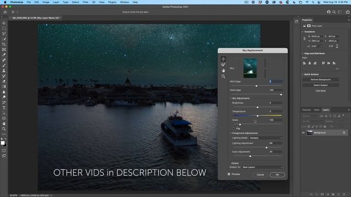Select the Move tool in main toolbar
The height and width of the screenshot is (197, 351).
4,23
